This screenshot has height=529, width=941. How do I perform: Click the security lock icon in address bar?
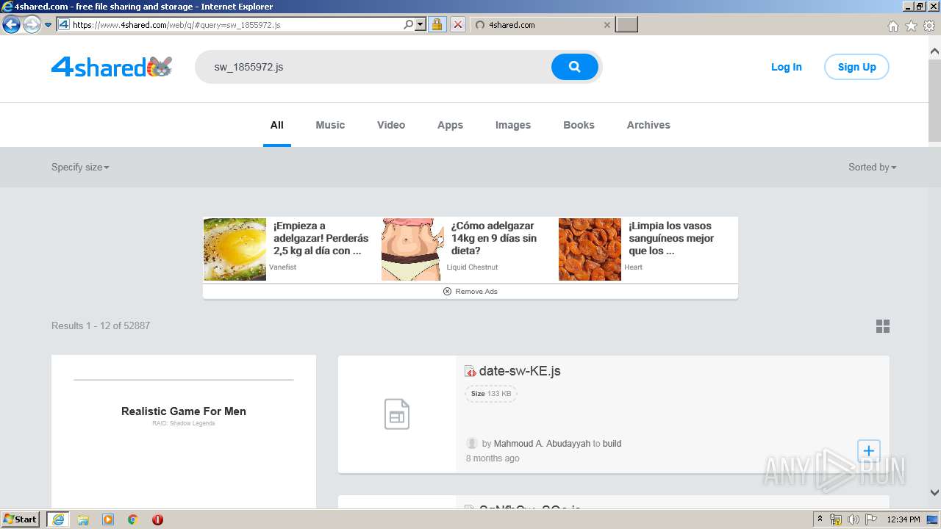click(x=437, y=25)
